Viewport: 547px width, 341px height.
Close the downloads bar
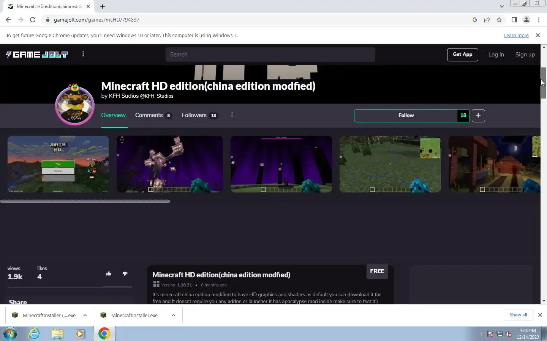(540, 315)
